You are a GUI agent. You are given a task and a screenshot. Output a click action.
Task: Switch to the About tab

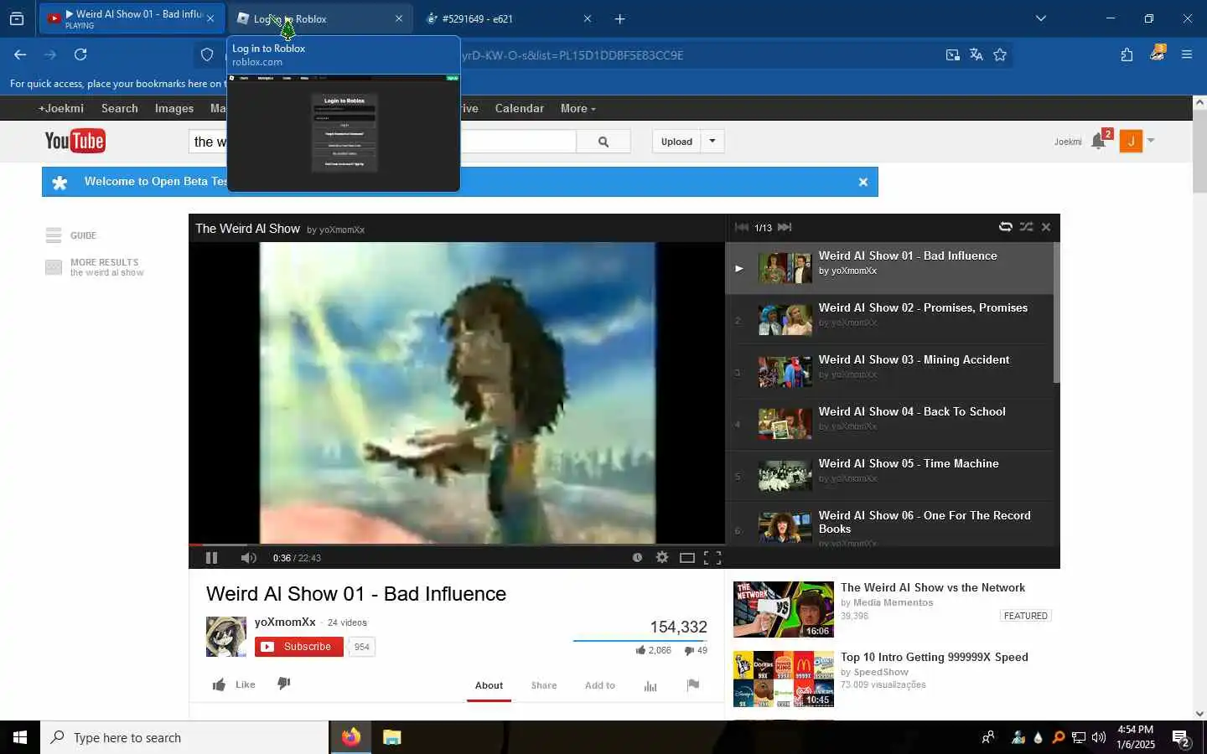coord(489,685)
